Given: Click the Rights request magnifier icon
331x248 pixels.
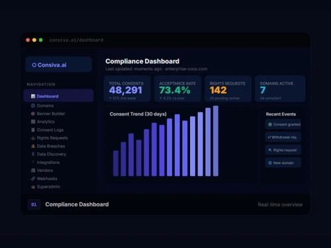Looking at the screenshot, I should point(270,150).
